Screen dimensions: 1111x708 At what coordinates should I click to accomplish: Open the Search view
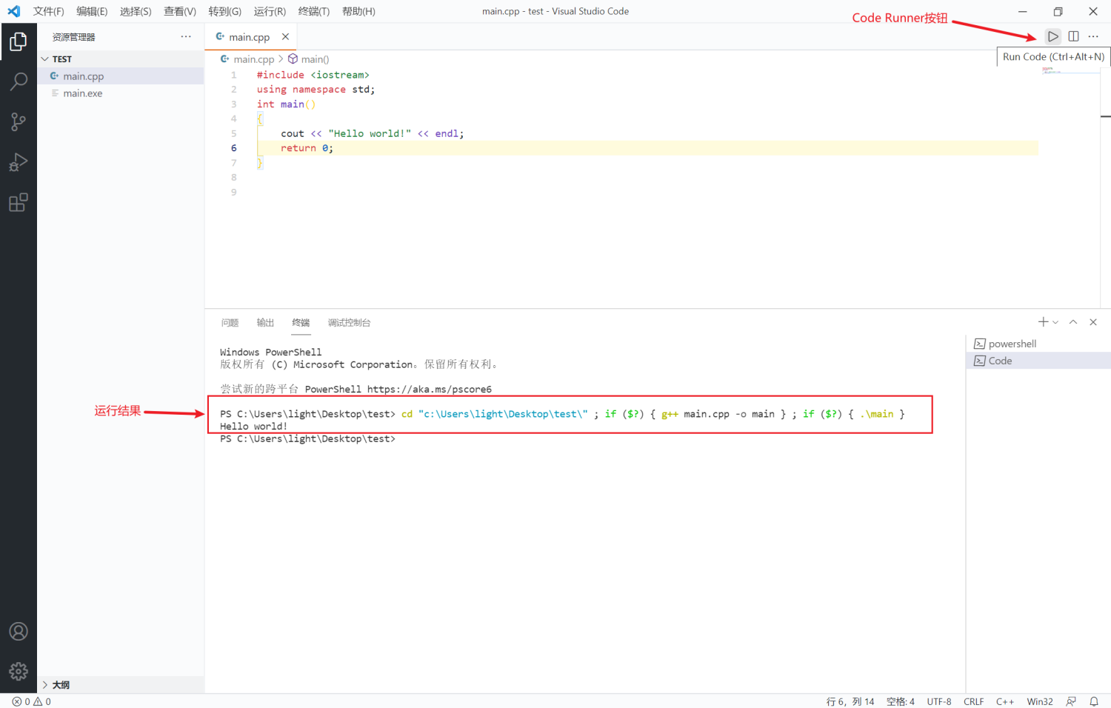coord(19,81)
